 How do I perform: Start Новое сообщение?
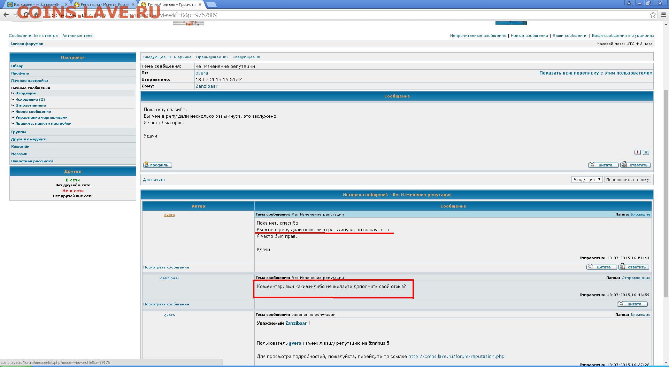coord(33,112)
